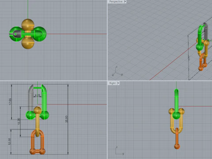212x159 pixels.
Task: Select the 4.25 dimension text
Action: click(38, 95)
